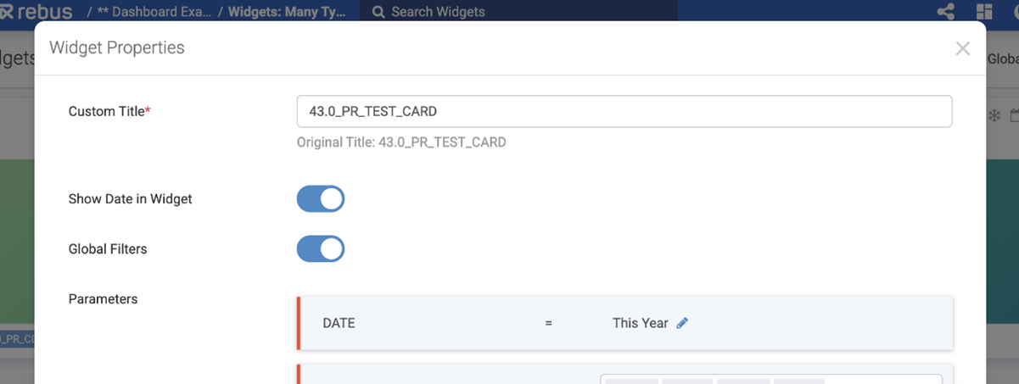Click the Custom Title input field
This screenshot has height=384, width=1019.
pos(624,111)
